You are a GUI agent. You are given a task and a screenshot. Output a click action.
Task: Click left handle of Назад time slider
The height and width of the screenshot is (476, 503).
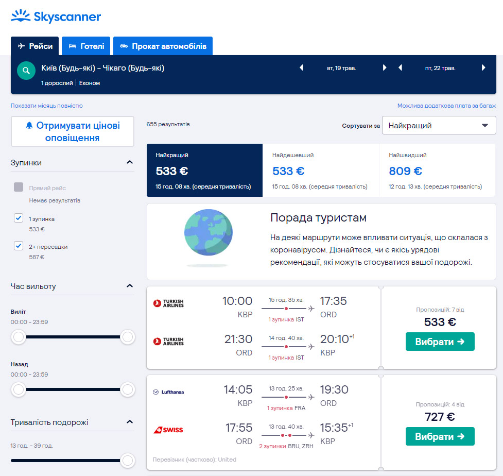[x=19, y=389]
